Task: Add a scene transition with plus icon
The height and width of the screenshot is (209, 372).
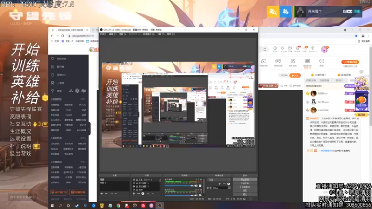Action: pyautogui.click(x=220, y=184)
